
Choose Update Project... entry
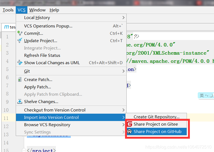coord(71,41)
